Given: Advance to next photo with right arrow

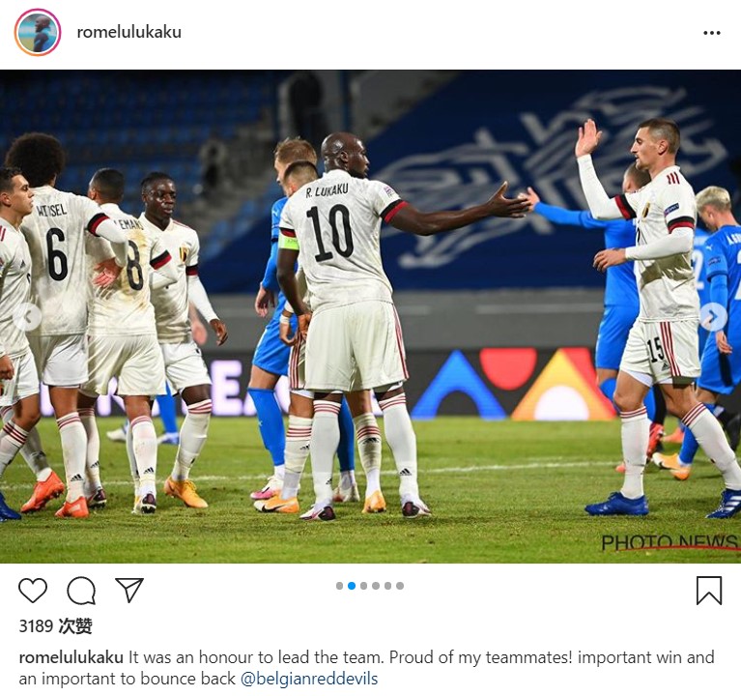Looking at the screenshot, I should point(713,318).
